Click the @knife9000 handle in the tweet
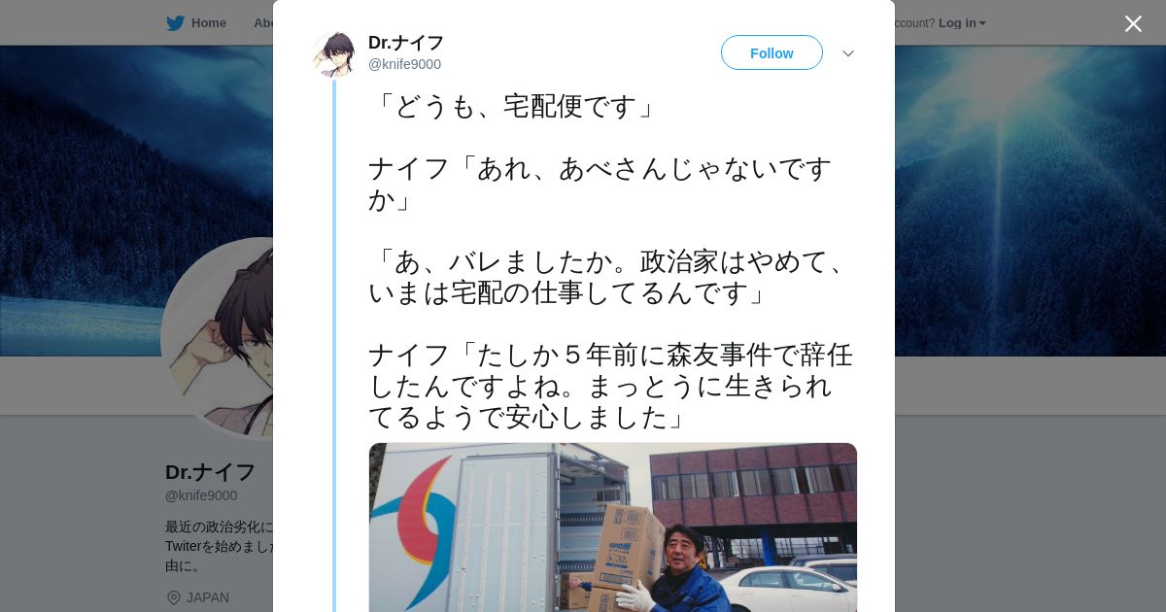 (x=404, y=64)
